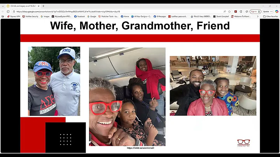Open the Adobe Acrobat extension icon

click(x=236, y=12)
